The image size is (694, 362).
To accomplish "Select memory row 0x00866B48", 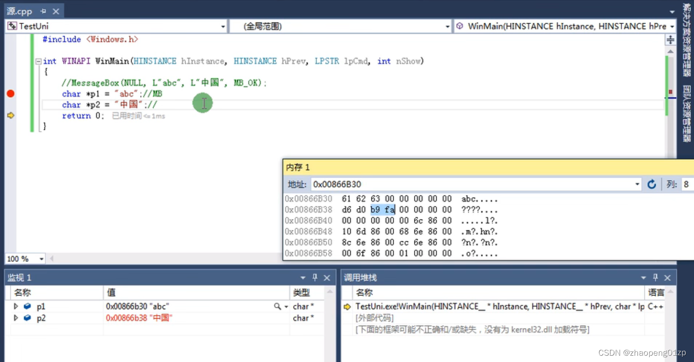I will [x=391, y=232].
